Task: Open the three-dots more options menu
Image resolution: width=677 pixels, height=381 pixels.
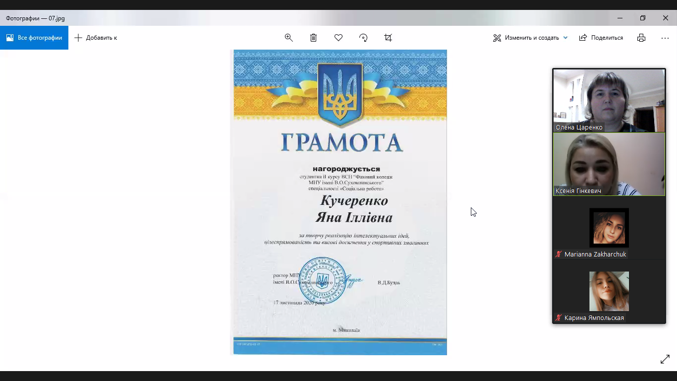Action: pos(665,38)
